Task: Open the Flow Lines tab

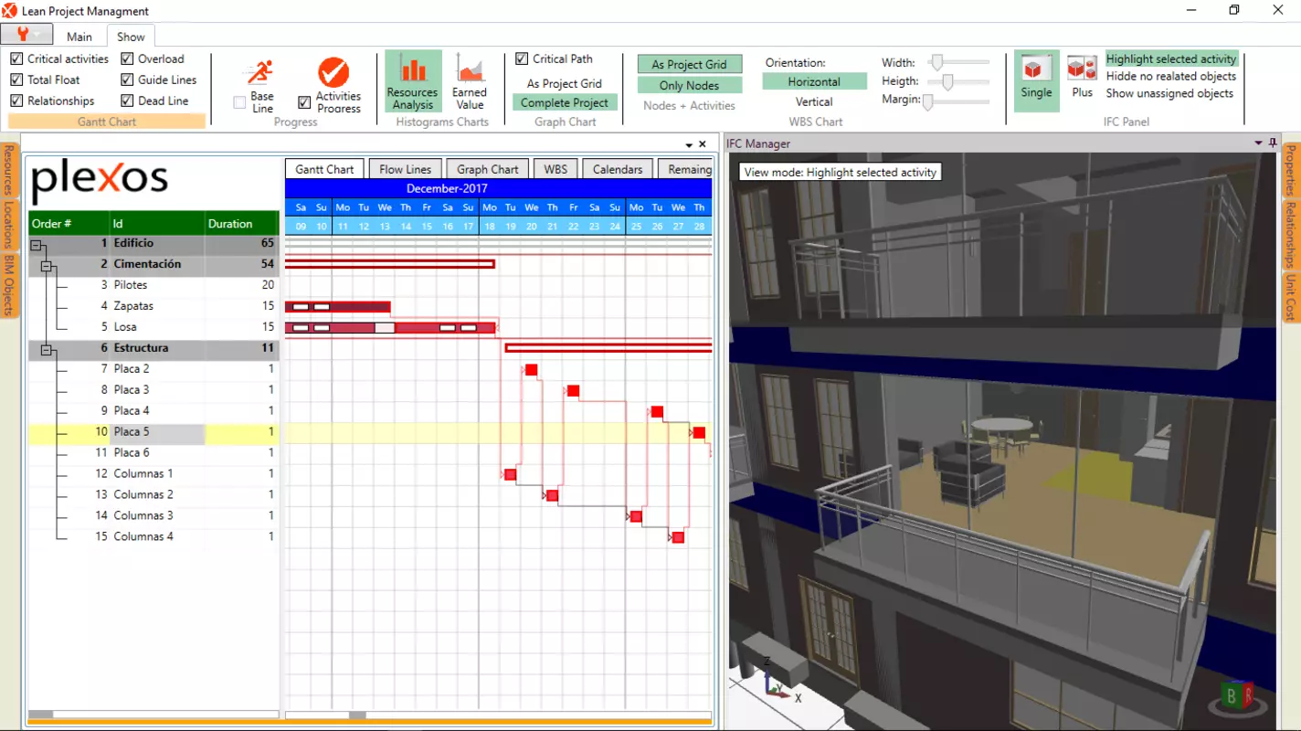Action: [x=405, y=169]
